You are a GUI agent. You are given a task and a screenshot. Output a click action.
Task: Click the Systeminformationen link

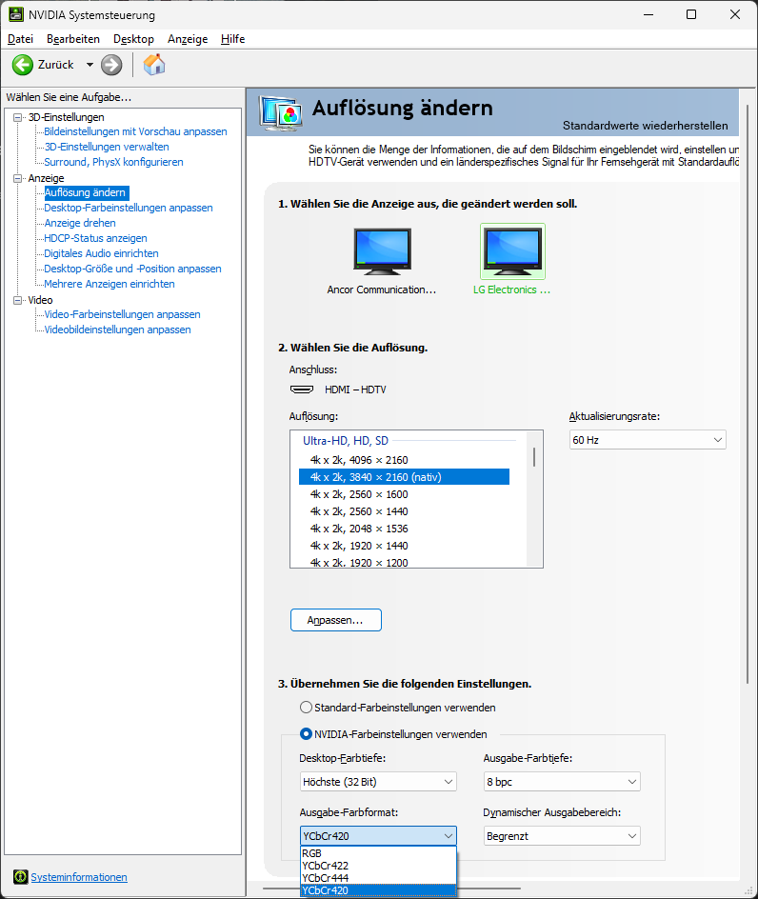(79, 877)
